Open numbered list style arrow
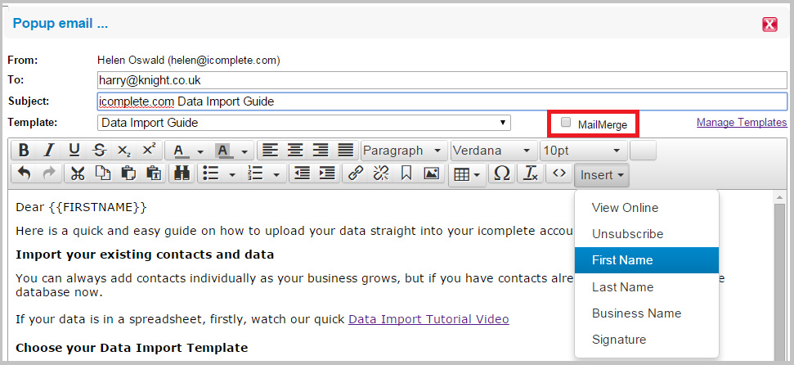The height and width of the screenshot is (365, 794). [277, 174]
